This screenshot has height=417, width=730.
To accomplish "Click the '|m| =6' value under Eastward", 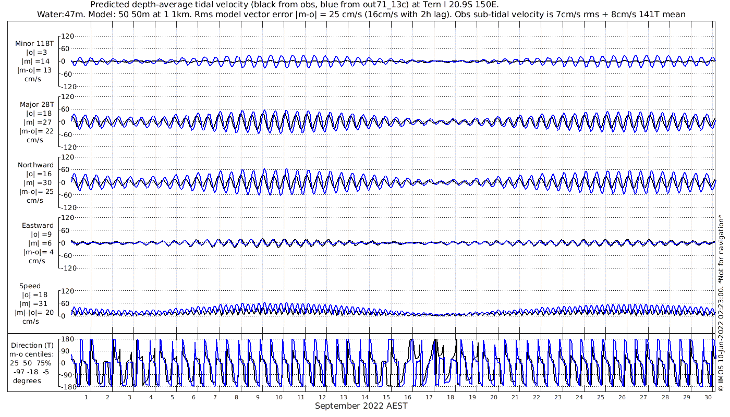I will [x=39, y=243].
